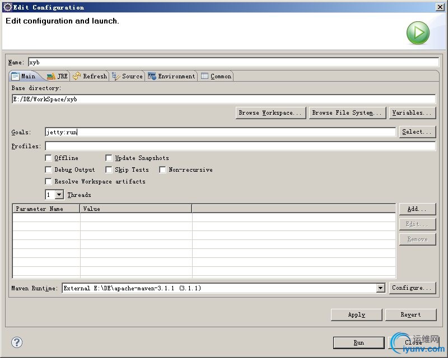Screen dimensions: 448x358
Task: Open help via the question mark icon
Action: (x=17, y=342)
